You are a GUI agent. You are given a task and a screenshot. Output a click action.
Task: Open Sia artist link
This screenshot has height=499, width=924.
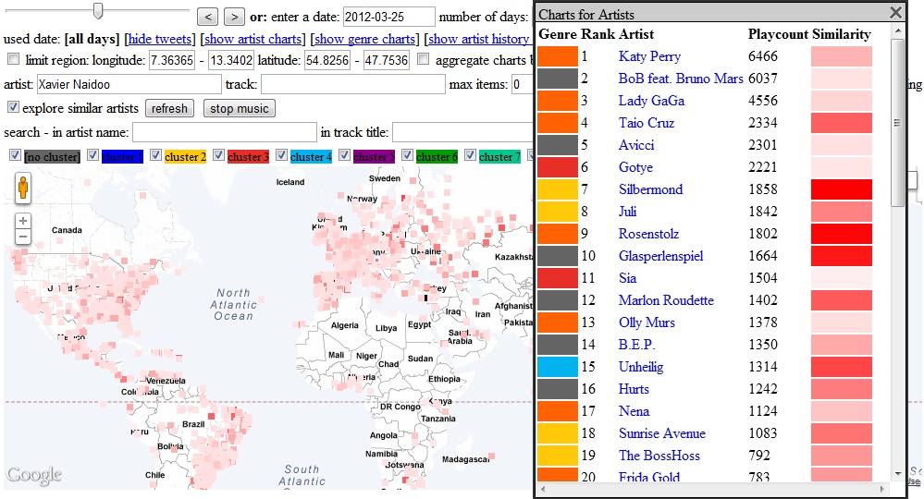pos(628,278)
